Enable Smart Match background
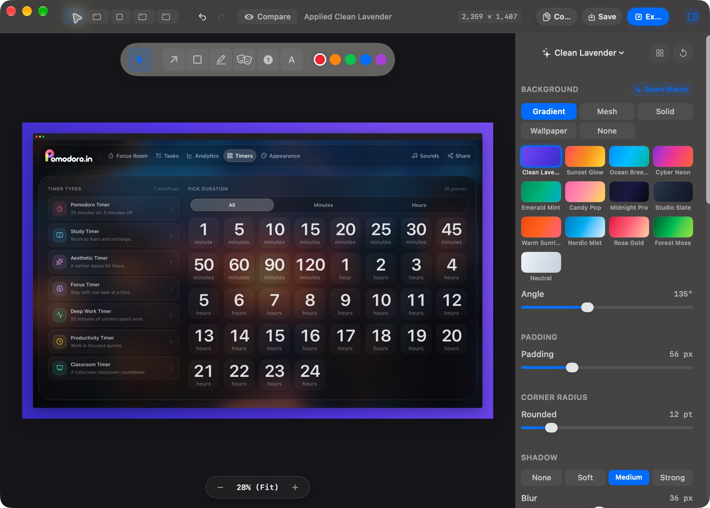 tap(661, 89)
